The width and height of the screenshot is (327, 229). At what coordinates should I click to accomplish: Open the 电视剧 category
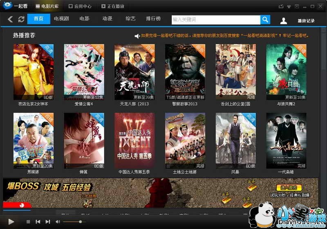[61, 19]
